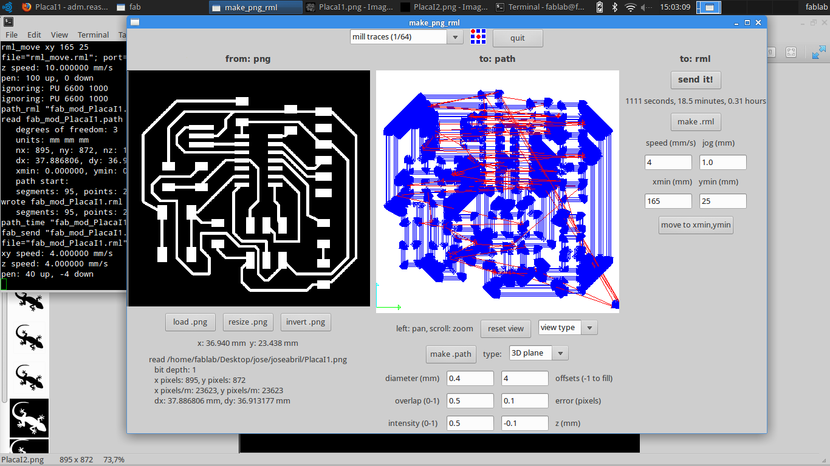830x466 pixels.
Task: Click the make .path button
Action: click(451, 354)
